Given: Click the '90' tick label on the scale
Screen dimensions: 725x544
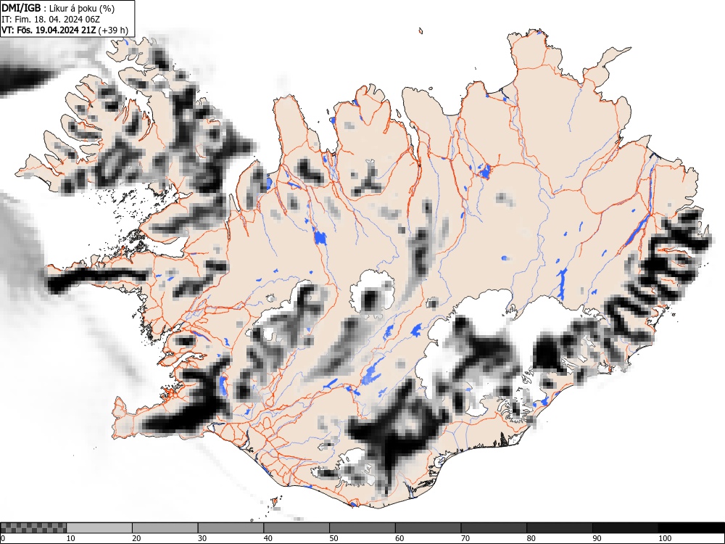Looking at the screenshot, I should (x=597, y=538).
